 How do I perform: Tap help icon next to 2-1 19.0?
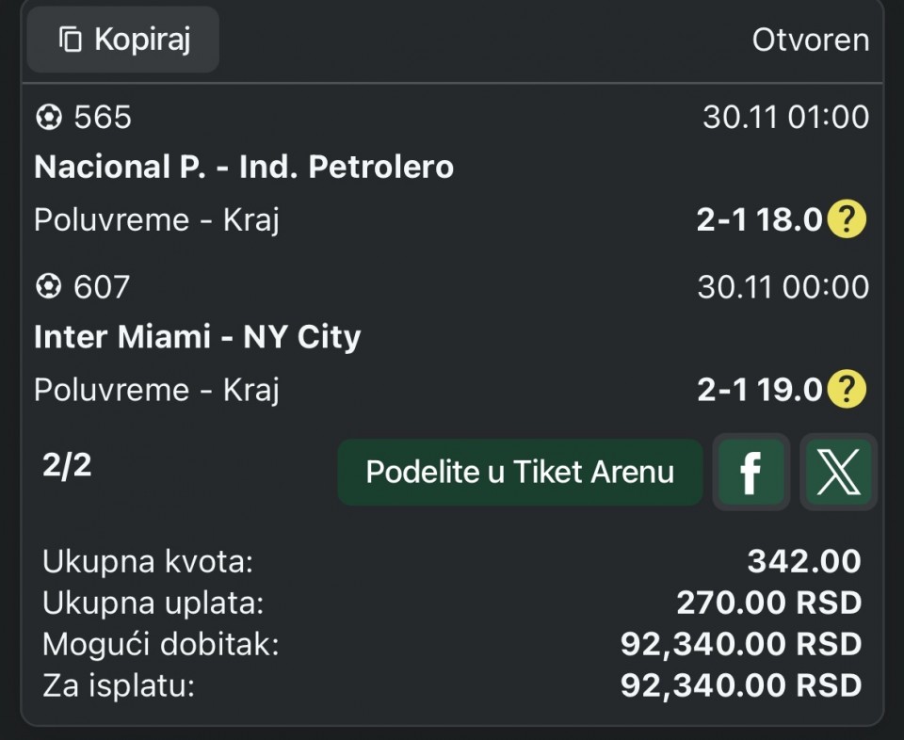pyautogui.click(x=847, y=389)
